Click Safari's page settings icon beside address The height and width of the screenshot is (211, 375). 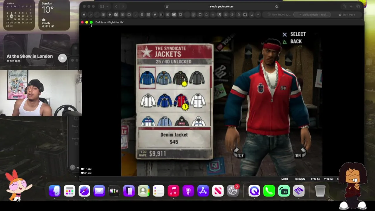pyautogui.click(x=167, y=6)
